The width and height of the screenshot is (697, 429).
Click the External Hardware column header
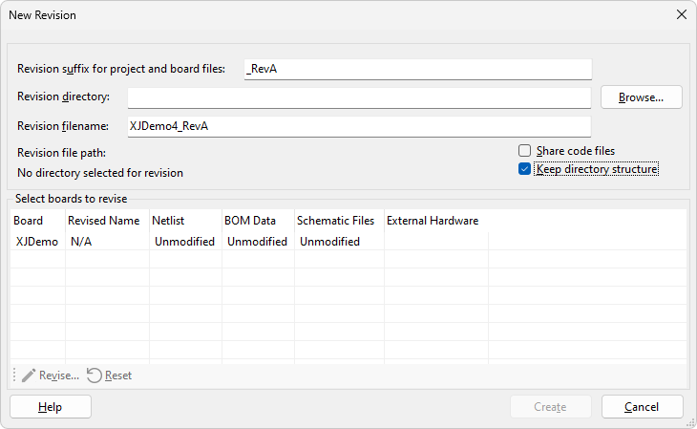(433, 221)
